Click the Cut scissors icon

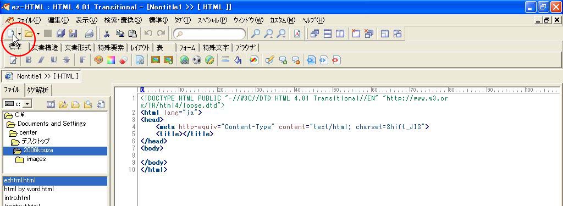(107, 34)
